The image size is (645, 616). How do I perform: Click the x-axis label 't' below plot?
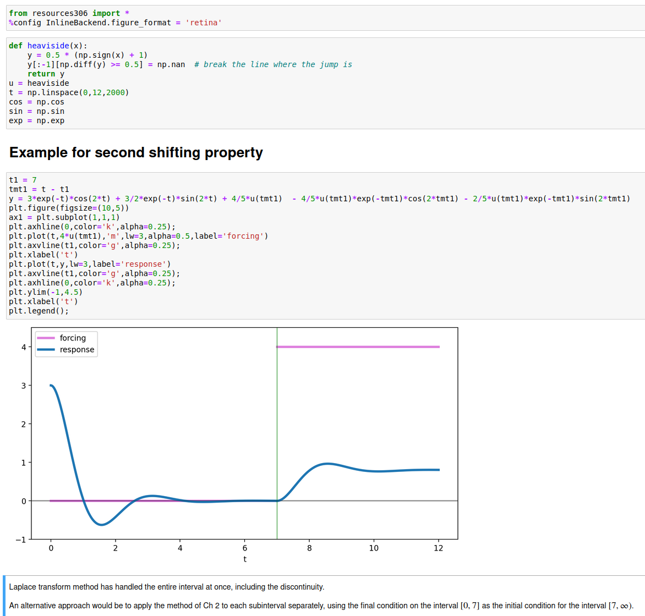point(245,559)
